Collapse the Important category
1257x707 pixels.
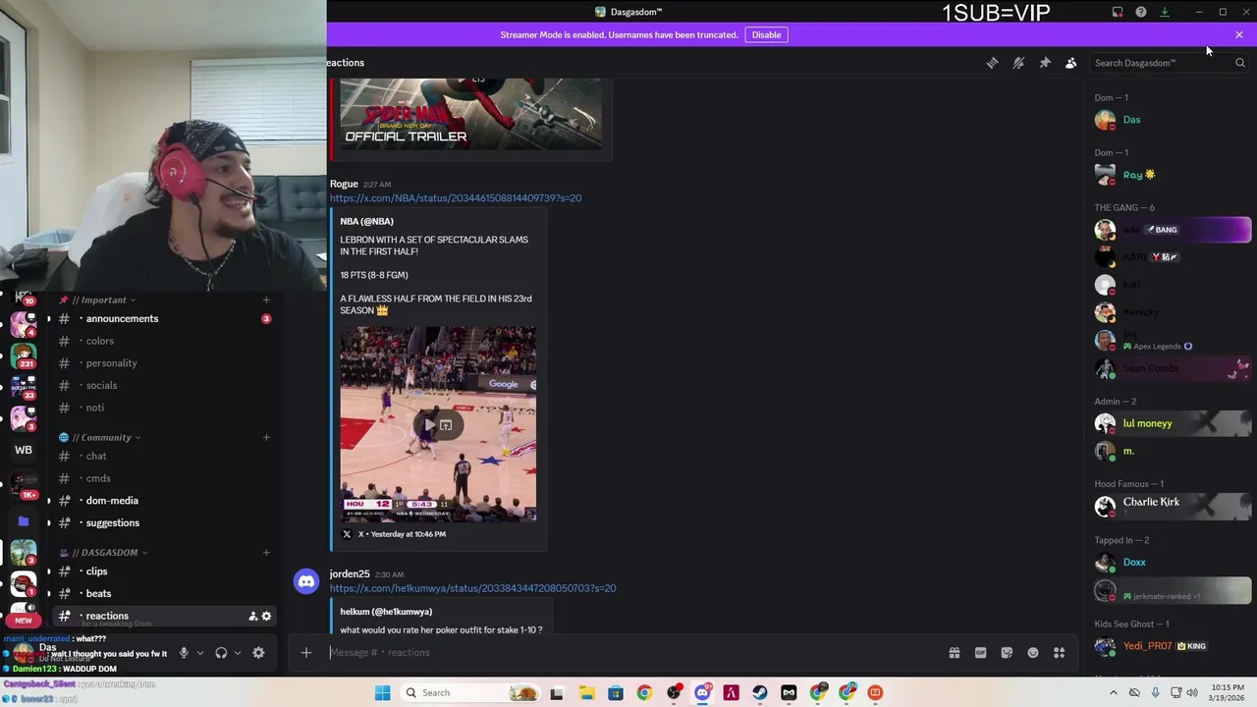pos(103,299)
